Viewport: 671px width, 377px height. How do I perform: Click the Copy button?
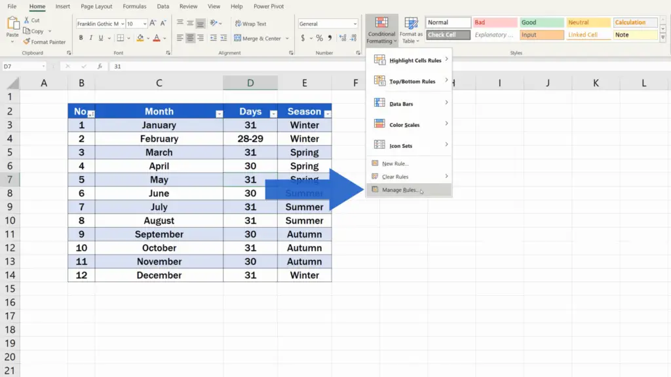click(x=34, y=31)
